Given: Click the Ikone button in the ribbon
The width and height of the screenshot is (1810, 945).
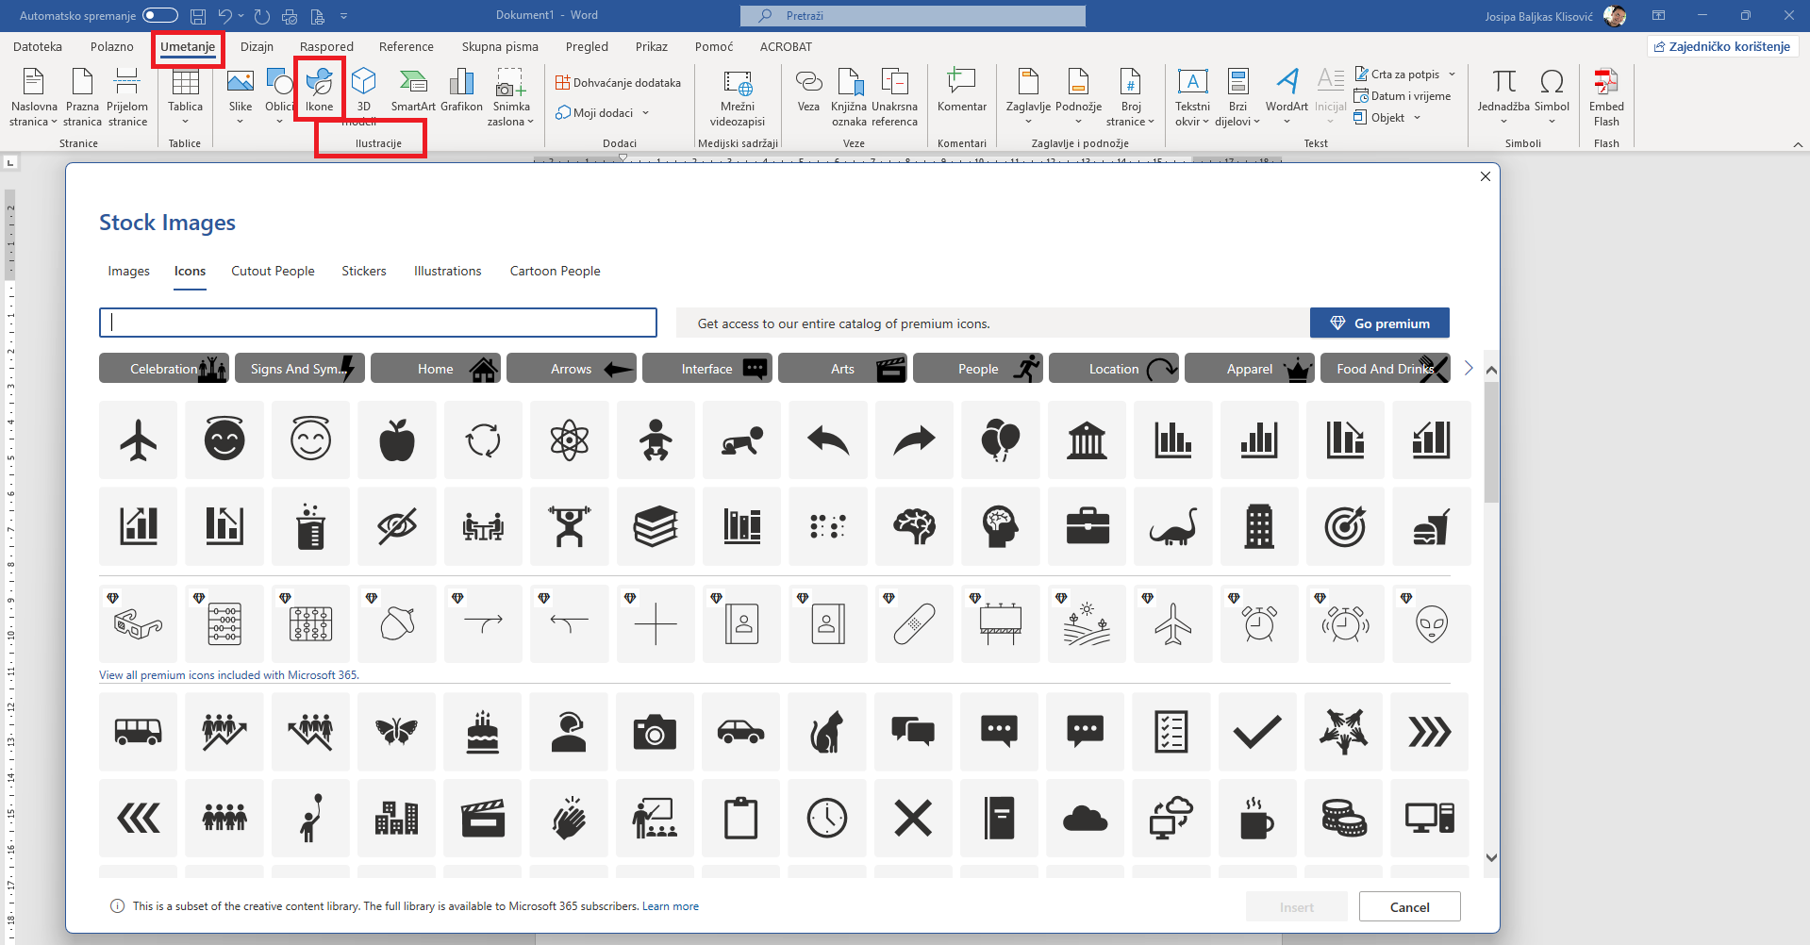Looking at the screenshot, I should point(319,90).
